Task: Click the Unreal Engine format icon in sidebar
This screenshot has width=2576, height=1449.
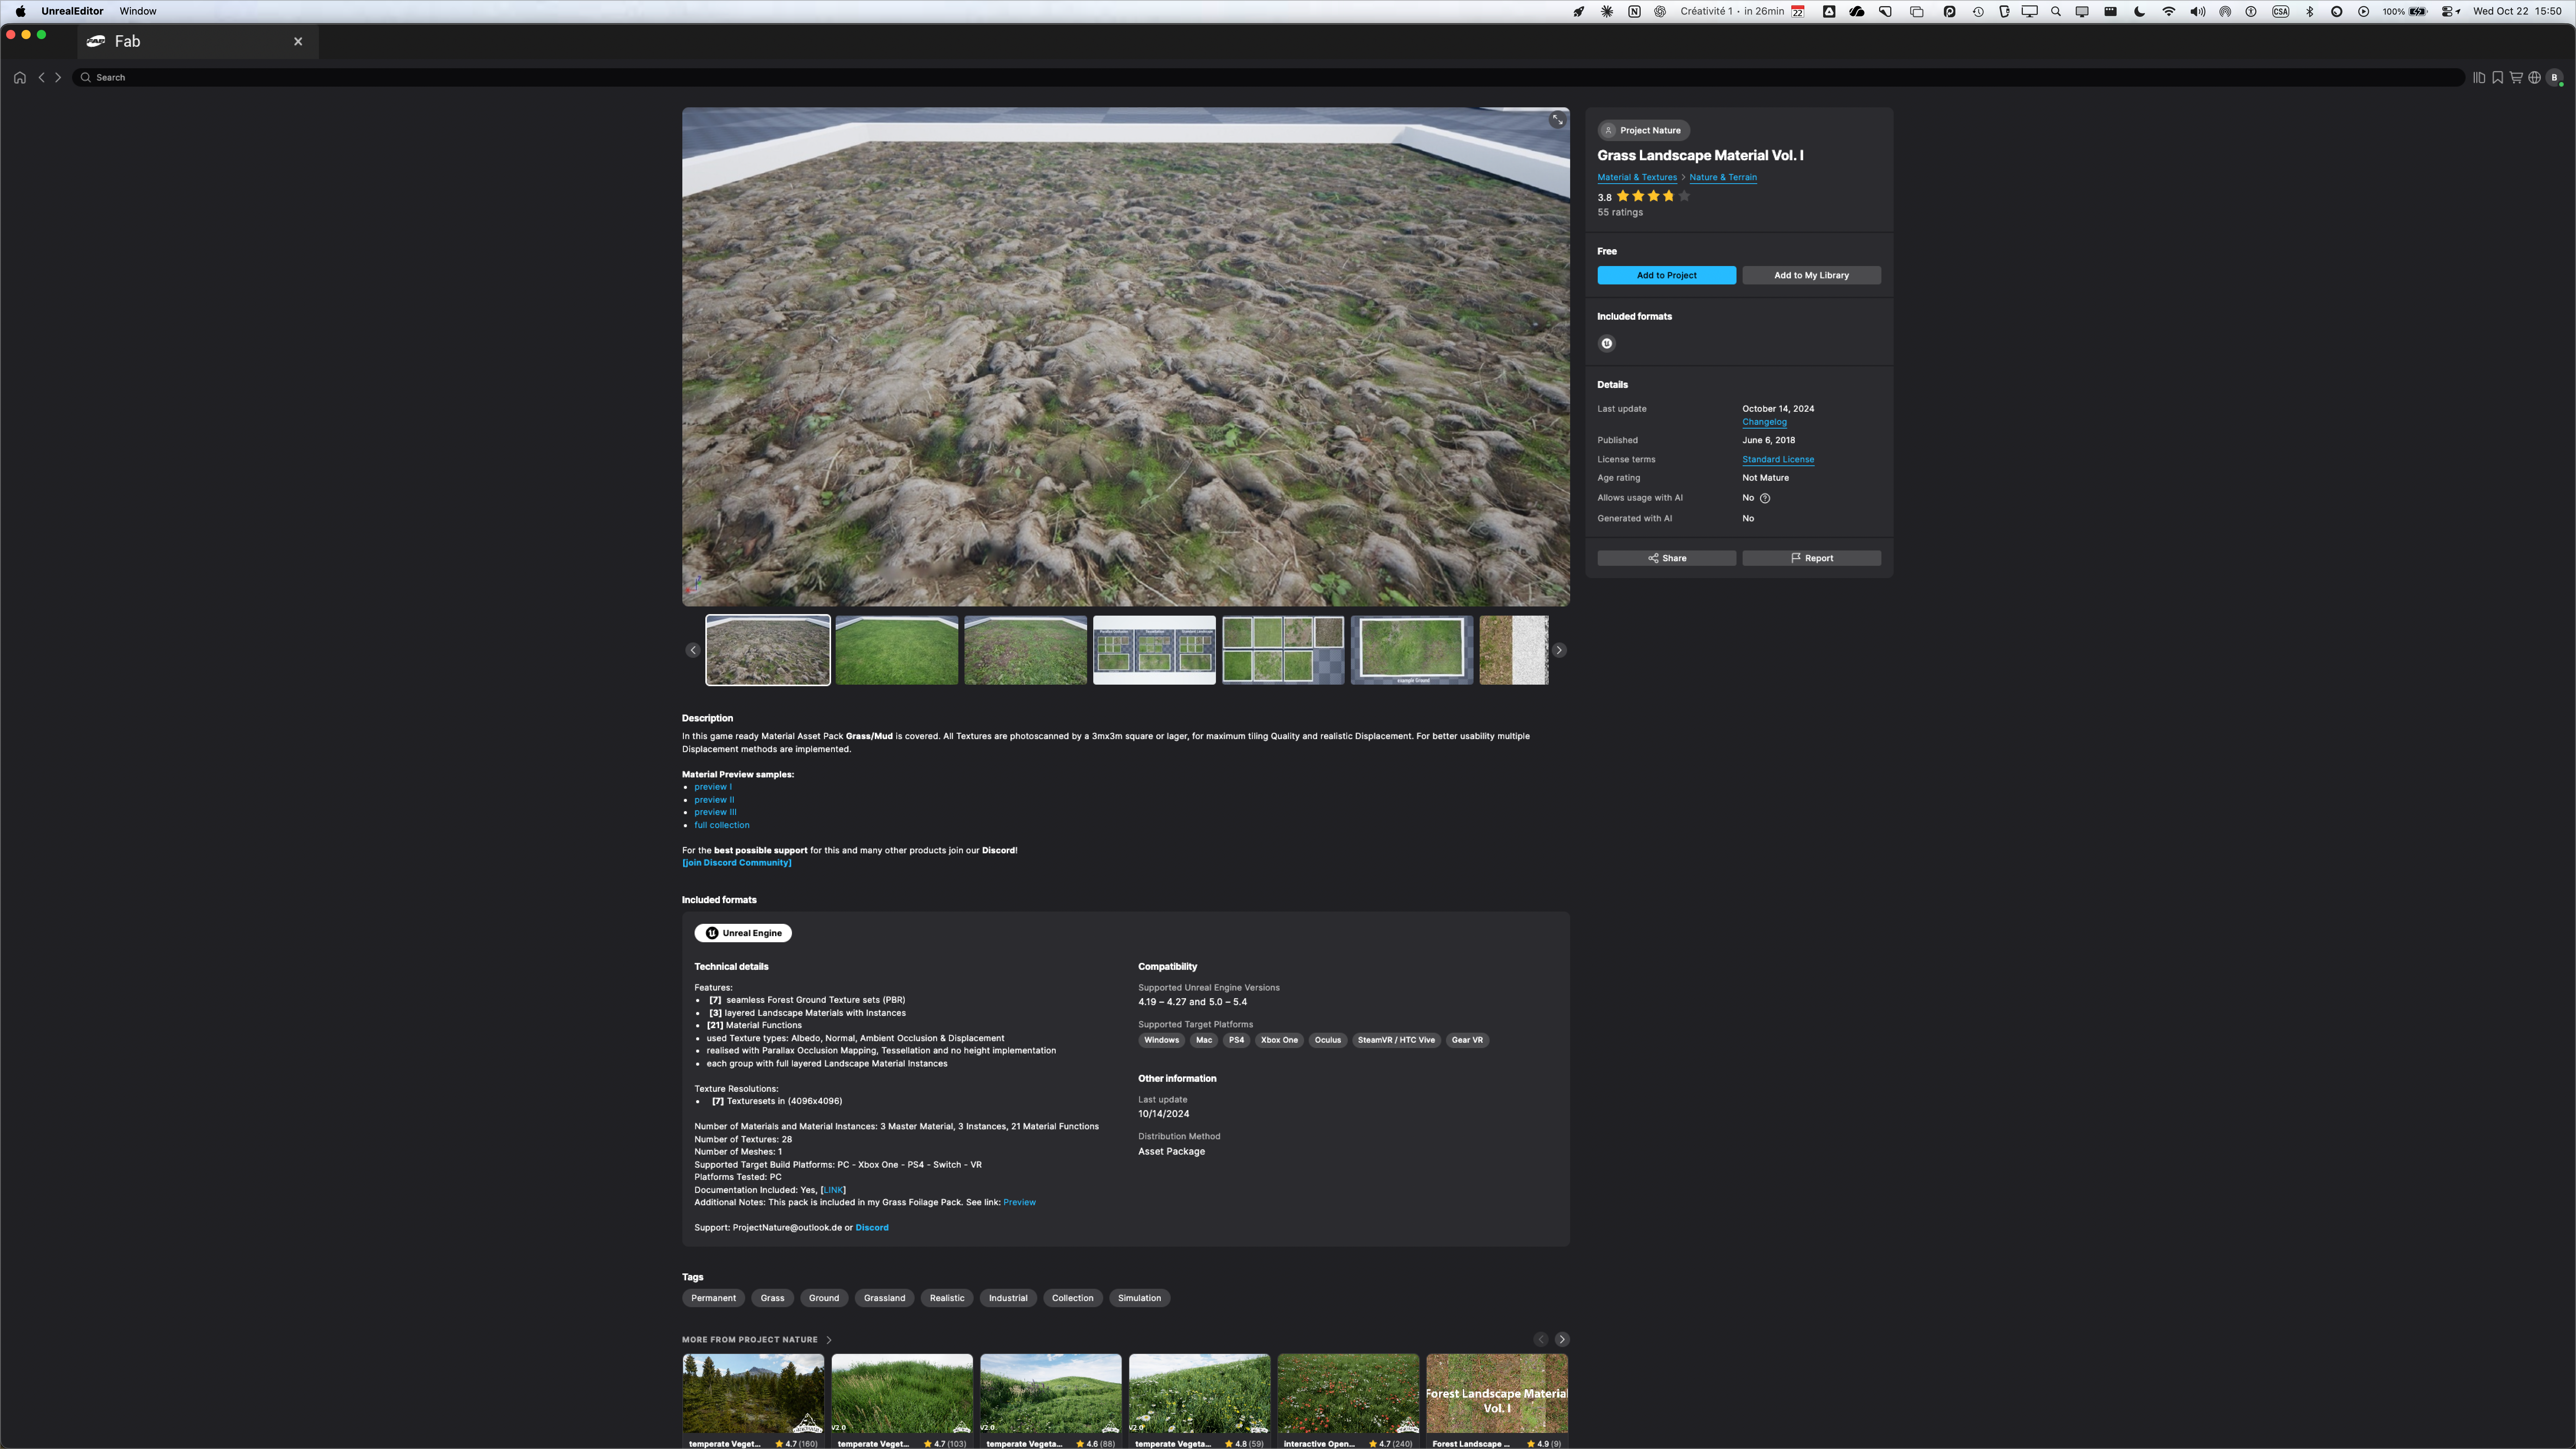Action: pos(1607,344)
